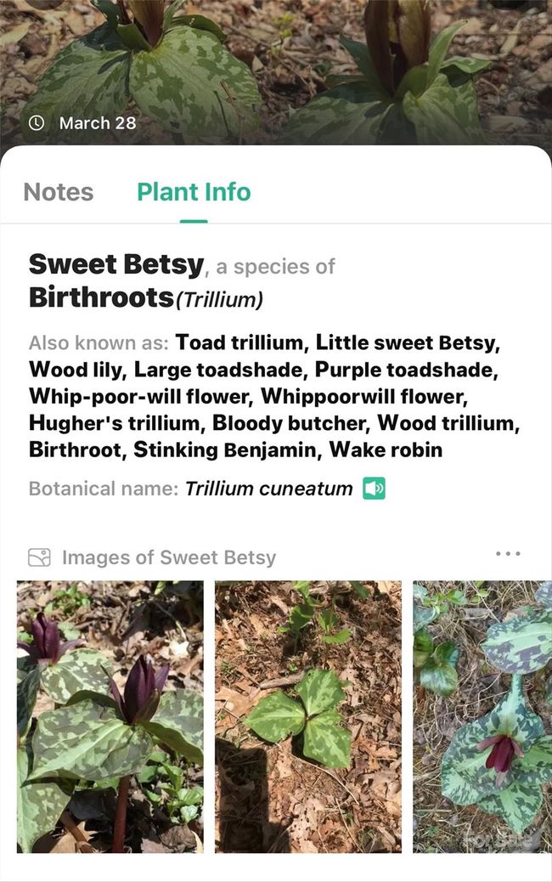Tap the Toad trillium alias
This screenshot has width=552, height=882.
pyautogui.click(x=239, y=343)
